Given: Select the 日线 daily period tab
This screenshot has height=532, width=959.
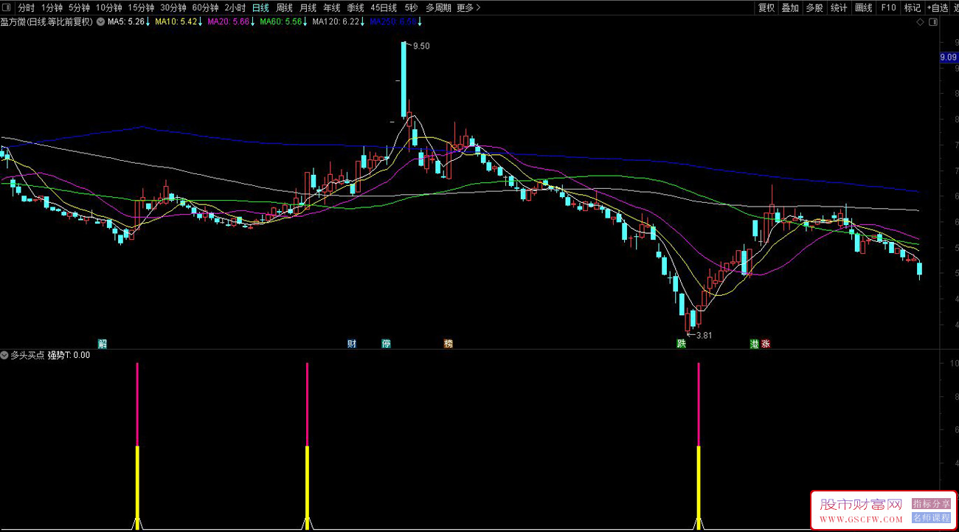Looking at the screenshot, I should (x=260, y=8).
